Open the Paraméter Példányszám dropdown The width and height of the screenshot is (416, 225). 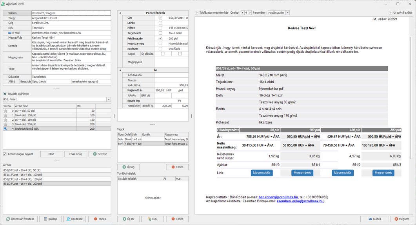point(288,12)
